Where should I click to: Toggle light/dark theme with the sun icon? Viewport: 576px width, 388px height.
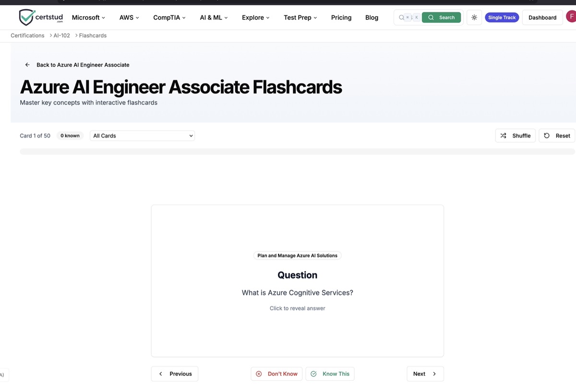tap(474, 17)
